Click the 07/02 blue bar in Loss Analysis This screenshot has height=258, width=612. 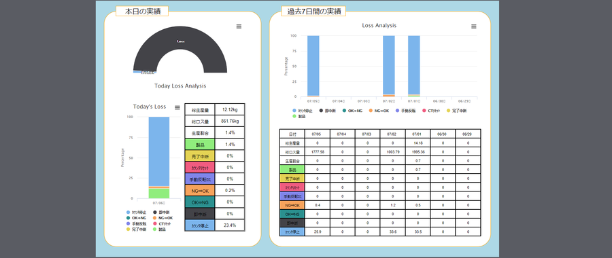(389, 64)
